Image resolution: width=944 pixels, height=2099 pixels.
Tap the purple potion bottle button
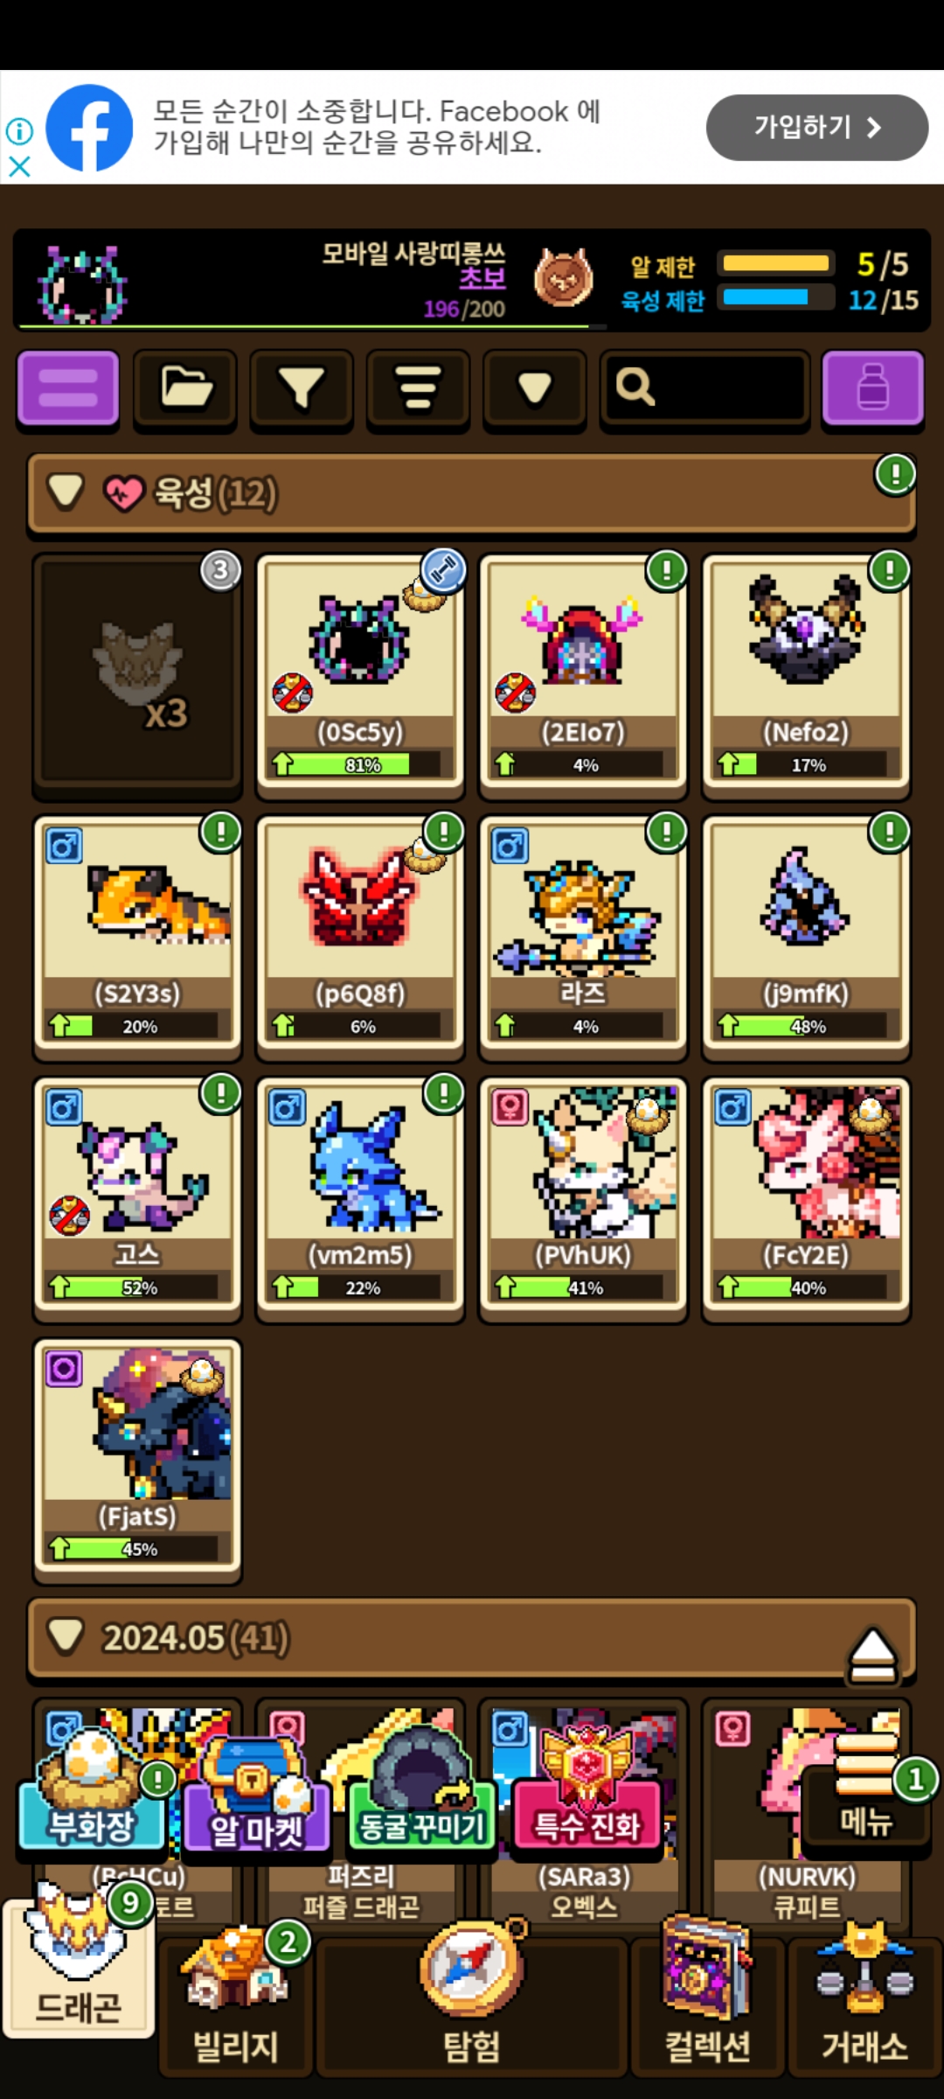872,388
